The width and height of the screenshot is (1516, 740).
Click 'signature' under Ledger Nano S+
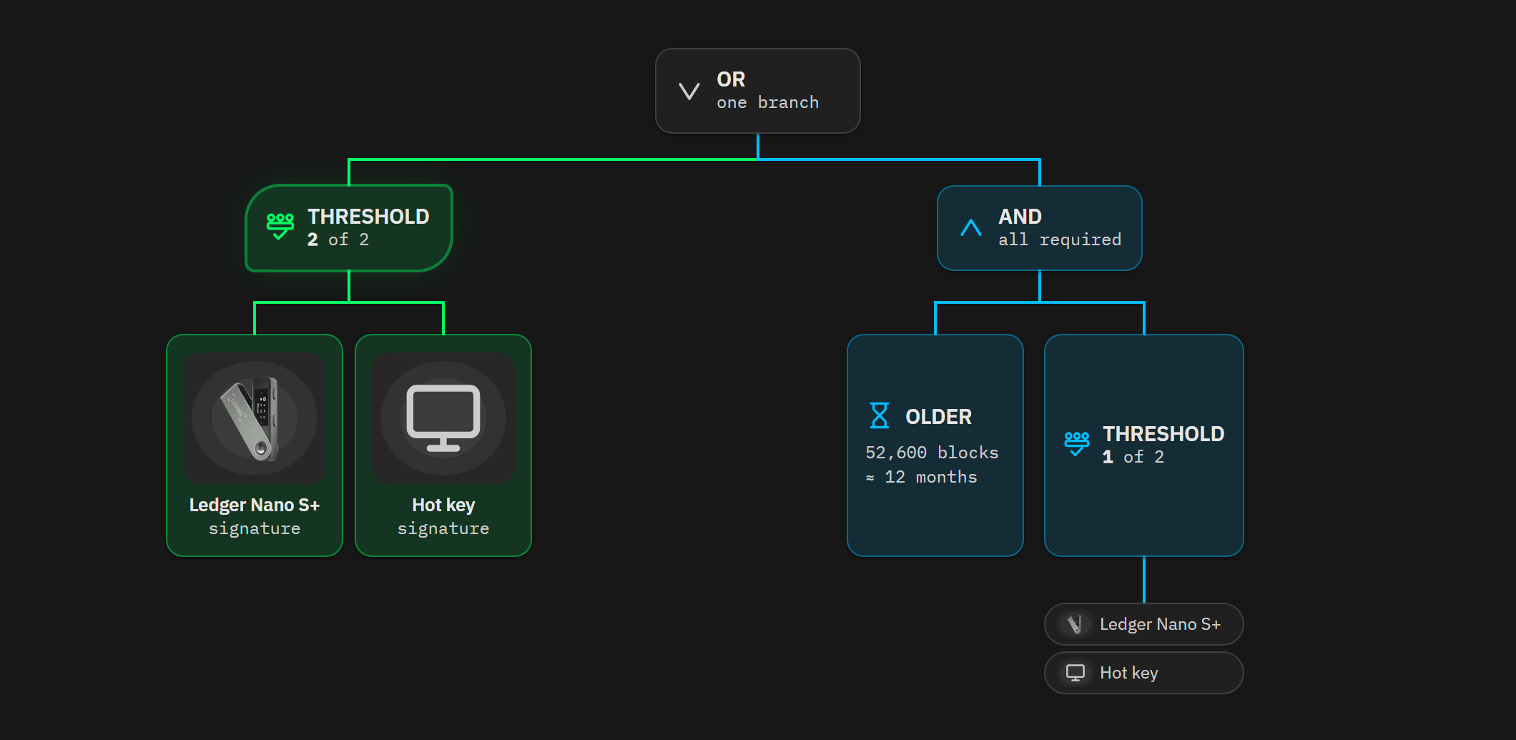[255, 528]
